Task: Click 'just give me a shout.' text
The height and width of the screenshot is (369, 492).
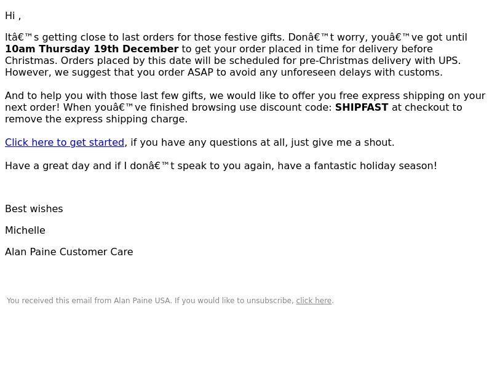Action: click(x=343, y=143)
